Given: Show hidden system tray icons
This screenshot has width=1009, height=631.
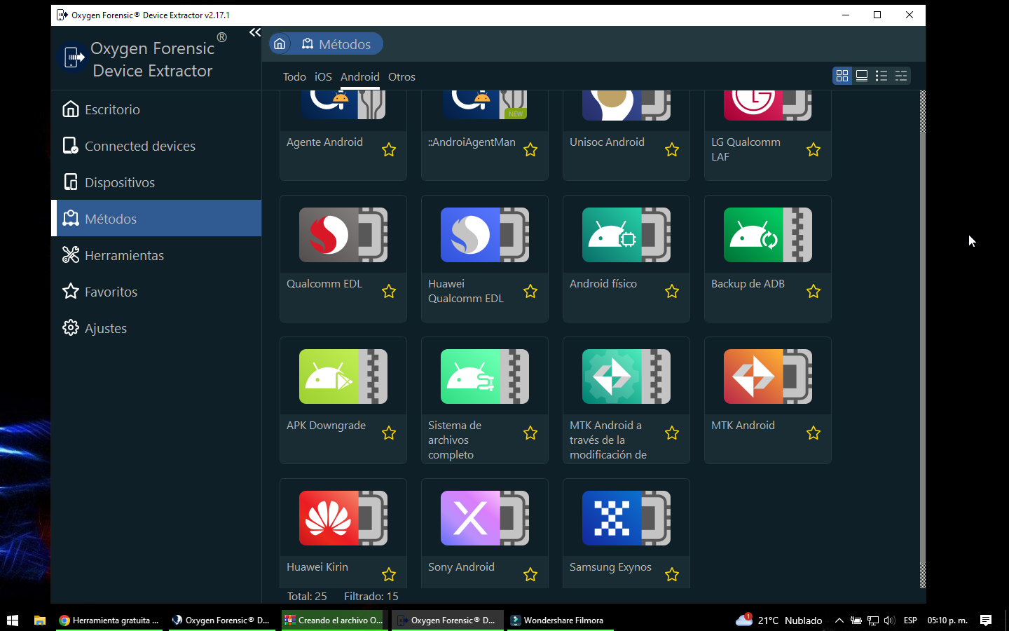Looking at the screenshot, I should 839,620.
